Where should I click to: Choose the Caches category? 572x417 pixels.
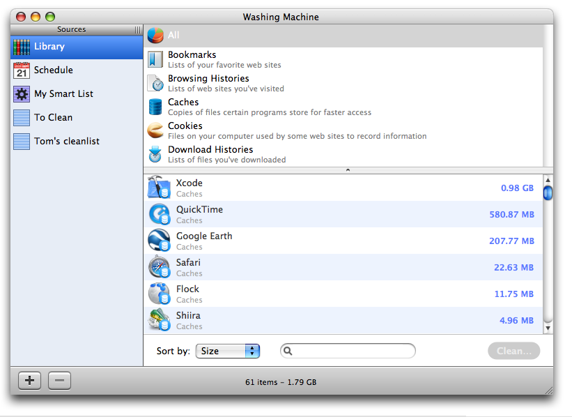(343, 107)
